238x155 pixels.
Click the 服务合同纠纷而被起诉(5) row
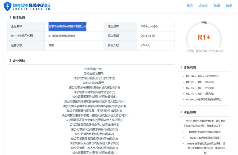coord(94,97)
